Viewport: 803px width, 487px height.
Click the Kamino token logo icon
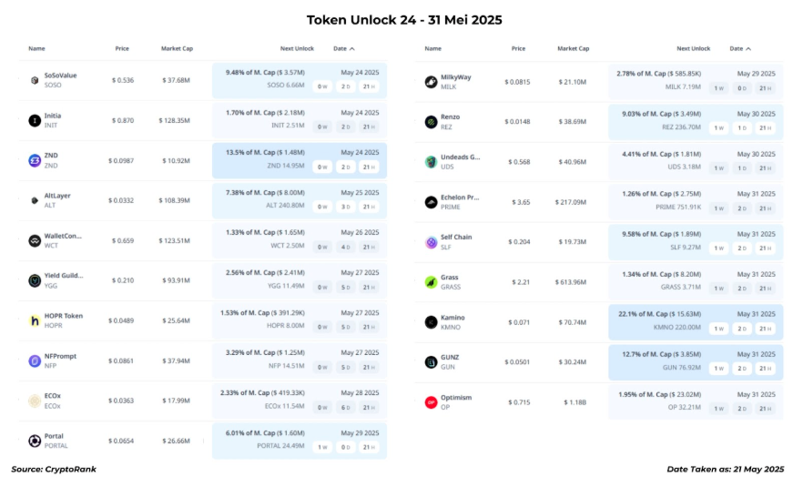[x=432, y=322]
